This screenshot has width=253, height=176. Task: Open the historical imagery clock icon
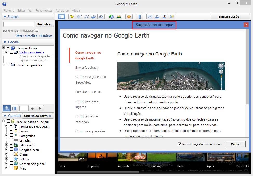[111, 17]
